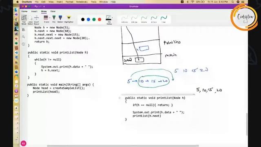Open the search magnifier in sidebar
261x147 pixels.
24,37
